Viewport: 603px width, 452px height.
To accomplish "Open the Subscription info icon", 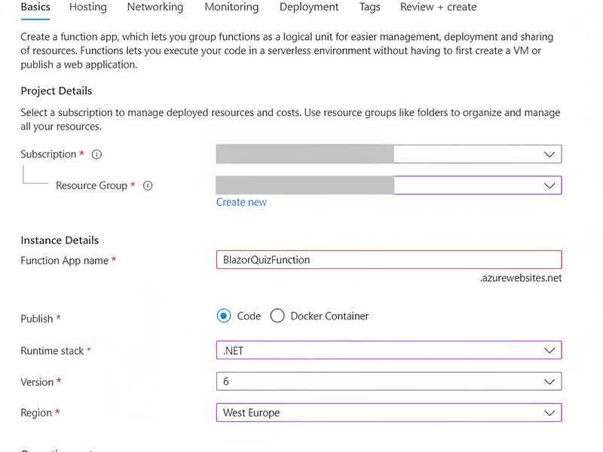I will [x=96, y=154].
